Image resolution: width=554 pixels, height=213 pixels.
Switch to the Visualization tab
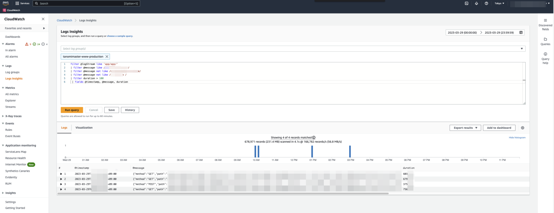[84, 128]
